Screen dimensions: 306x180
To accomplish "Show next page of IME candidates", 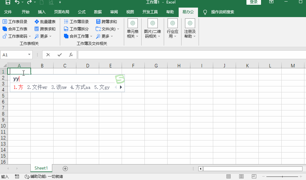I will pyautogui.click(x=121, y=87).
